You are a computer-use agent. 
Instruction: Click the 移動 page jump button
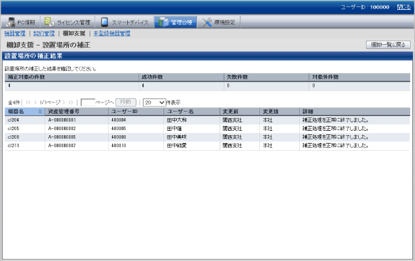(126, 102)
